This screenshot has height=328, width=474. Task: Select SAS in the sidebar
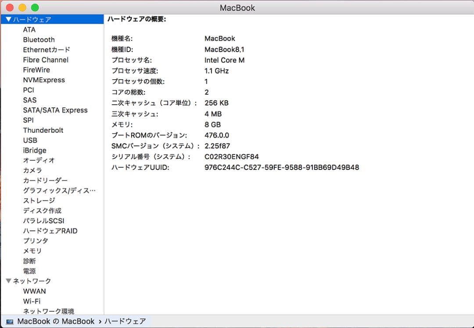click(x=30, y=100)
